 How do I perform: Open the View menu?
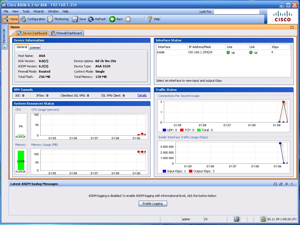pos(15,11)
